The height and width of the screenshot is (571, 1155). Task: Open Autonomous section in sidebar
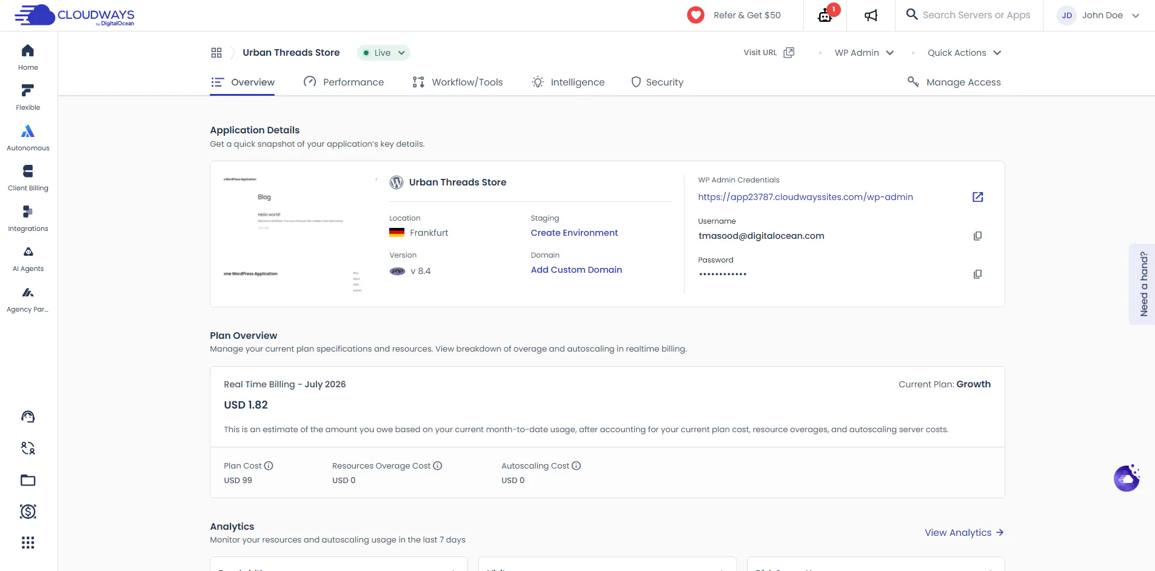point(28,138)
